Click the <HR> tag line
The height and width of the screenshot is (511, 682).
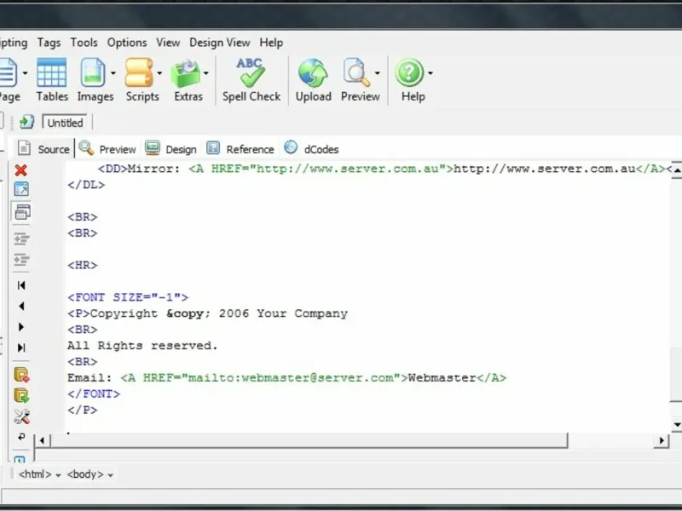point(82,265)
